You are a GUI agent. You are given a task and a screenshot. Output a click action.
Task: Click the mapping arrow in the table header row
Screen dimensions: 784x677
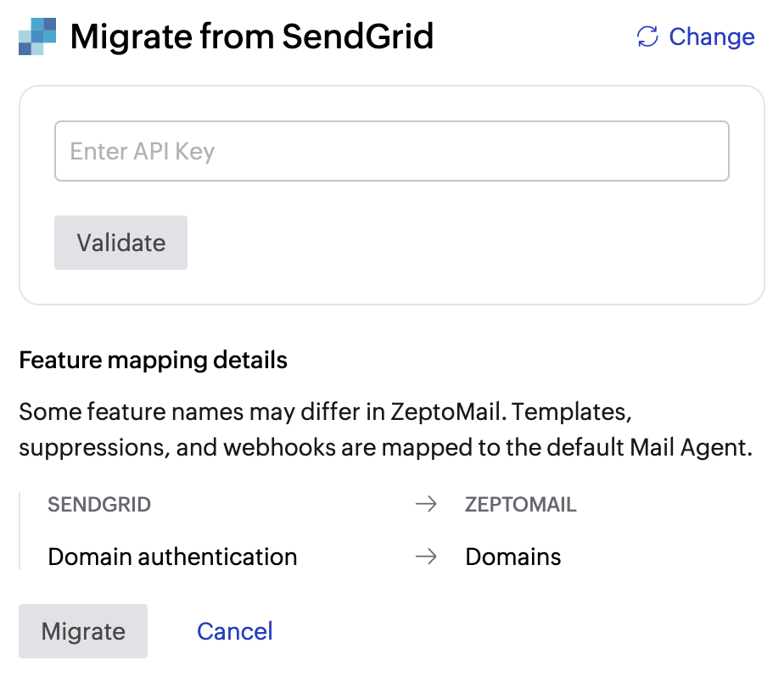(425, 503)
